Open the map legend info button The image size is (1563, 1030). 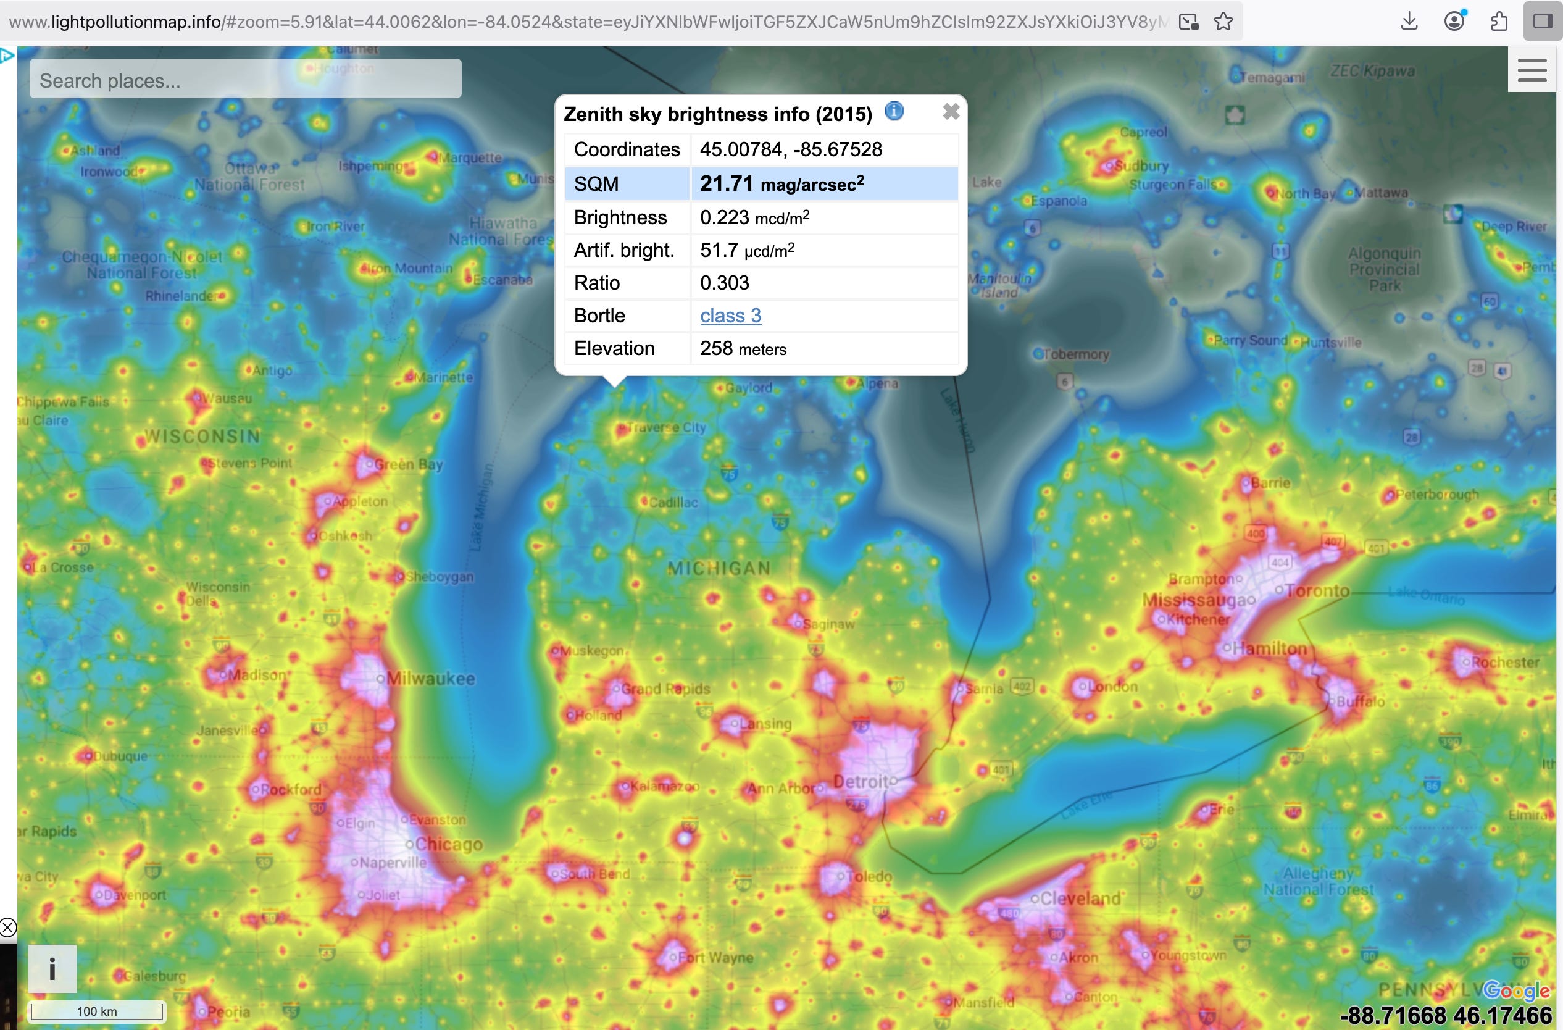[x=52, y=968]
